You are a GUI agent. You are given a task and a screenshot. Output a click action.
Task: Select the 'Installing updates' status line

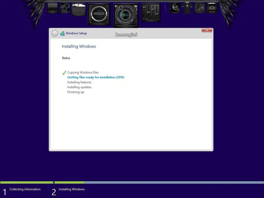[x=79, y=87]
